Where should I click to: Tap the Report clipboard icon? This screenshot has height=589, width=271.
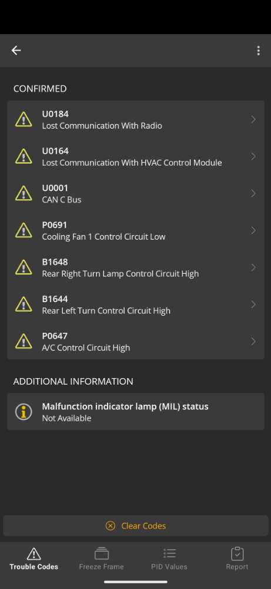click(237, 553)
